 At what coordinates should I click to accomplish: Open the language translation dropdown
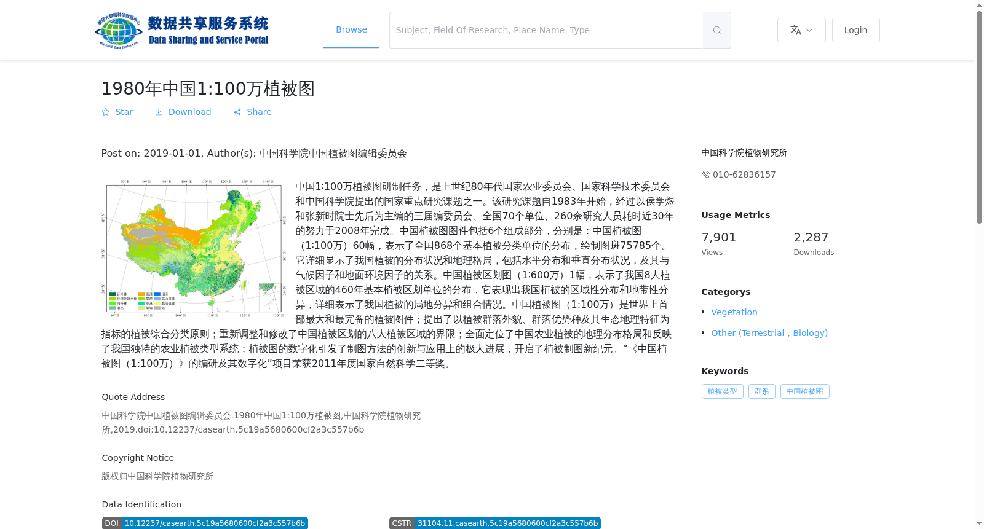pos(801,30)
